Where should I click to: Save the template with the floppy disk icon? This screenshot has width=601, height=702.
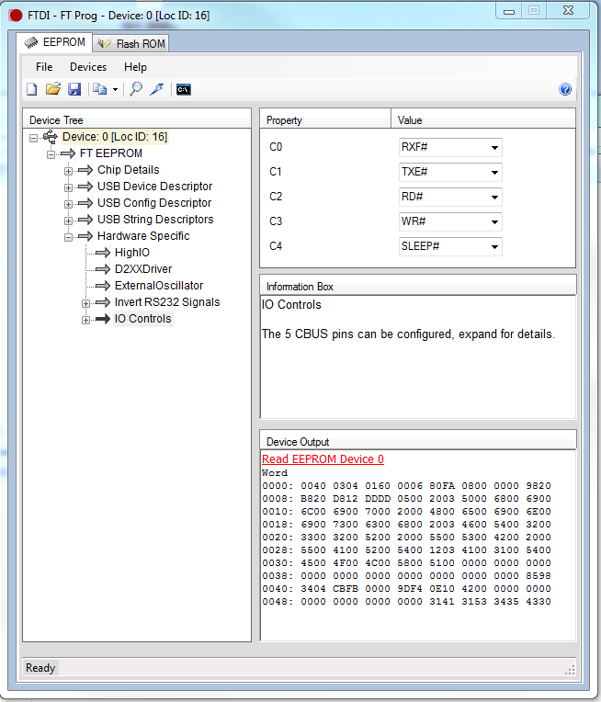[x=74, y=89]
